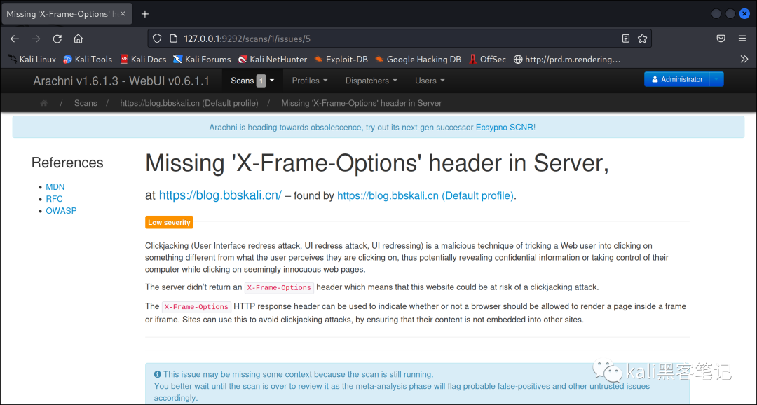The image size is (757, 405).
Task: Open the MDN reference link
Action: [55, 187]
